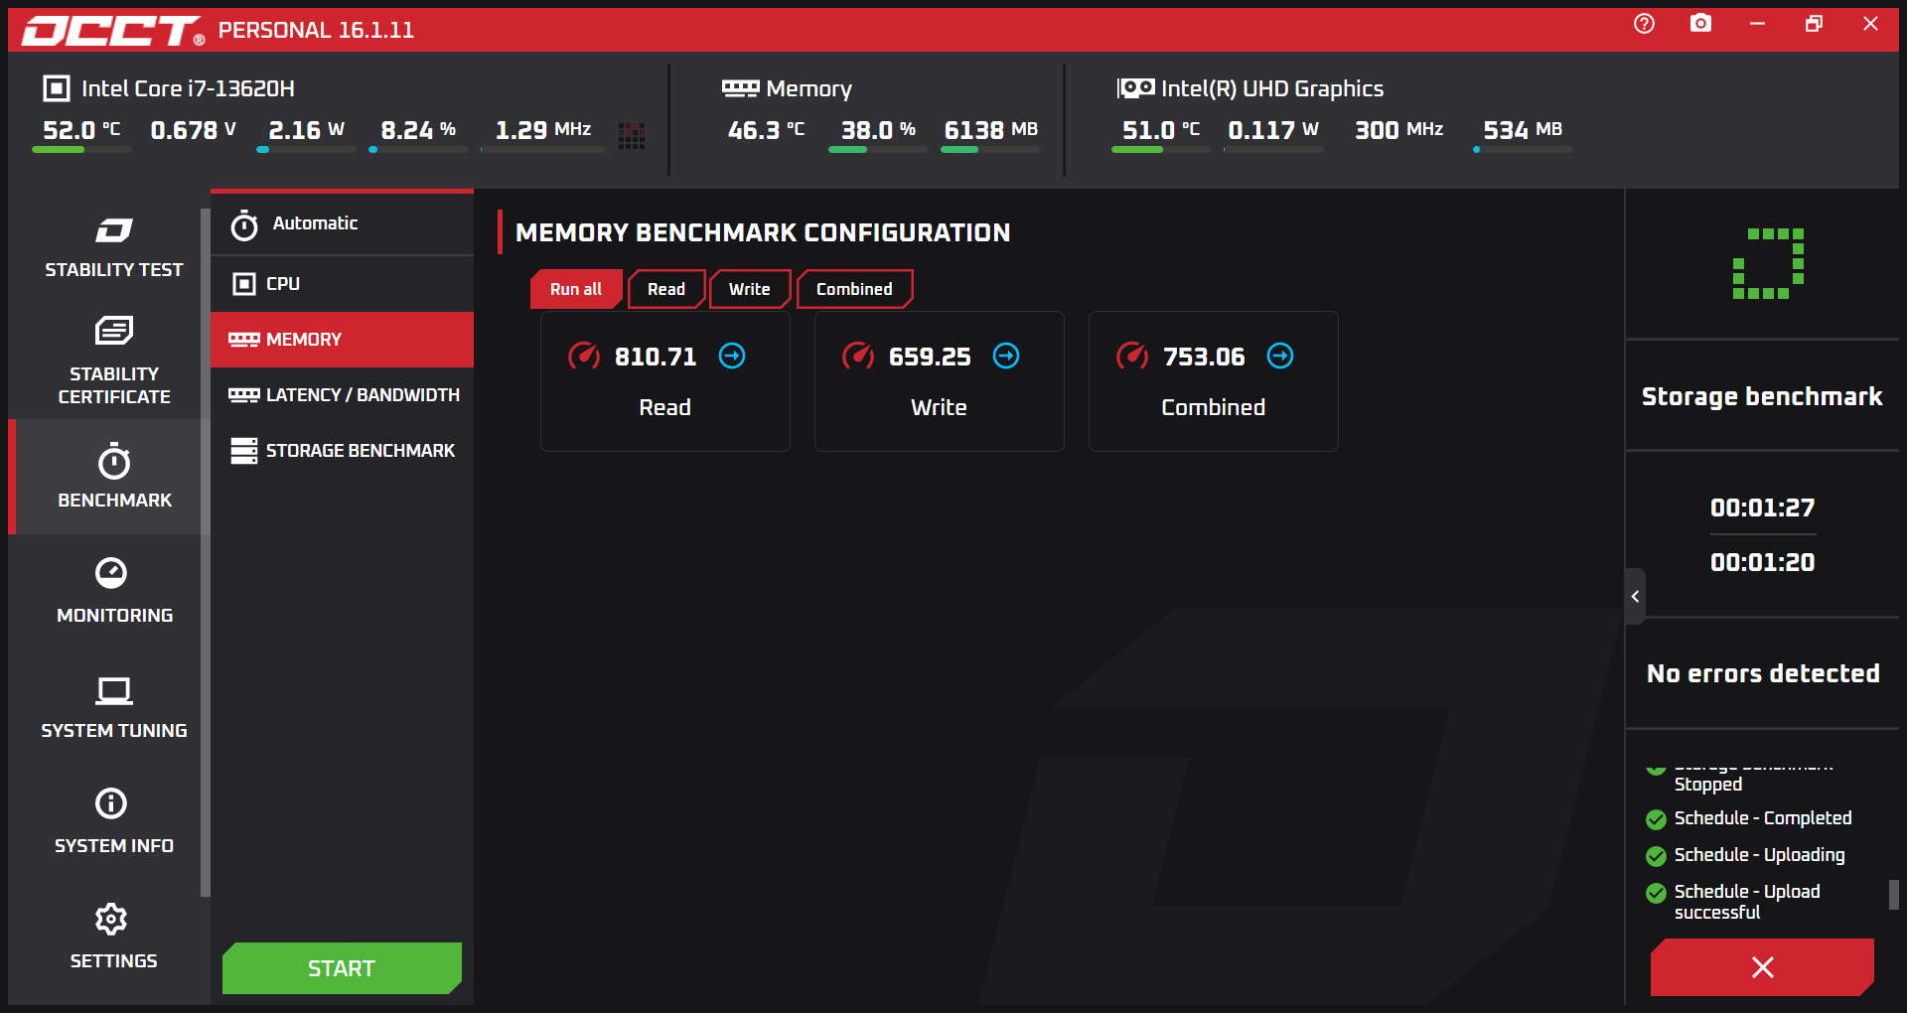The height and width of the screenshot is (1013, 1907).
Task: Open the Settings gear section
Action: point(113,937)
